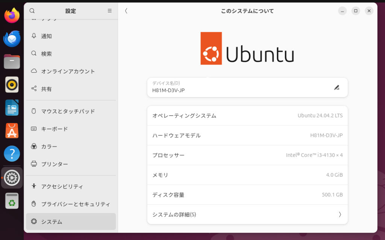Go to アクセシビリティ settings

pyautogui.click(x=71, y=186)
